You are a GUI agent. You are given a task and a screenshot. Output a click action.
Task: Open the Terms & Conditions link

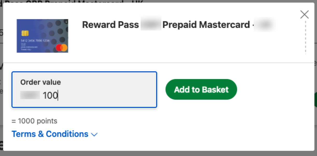coord(50,134)
